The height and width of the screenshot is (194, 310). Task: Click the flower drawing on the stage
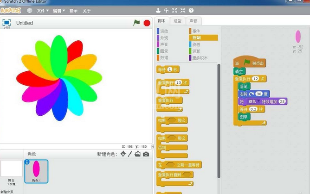[x=59, y=78]
